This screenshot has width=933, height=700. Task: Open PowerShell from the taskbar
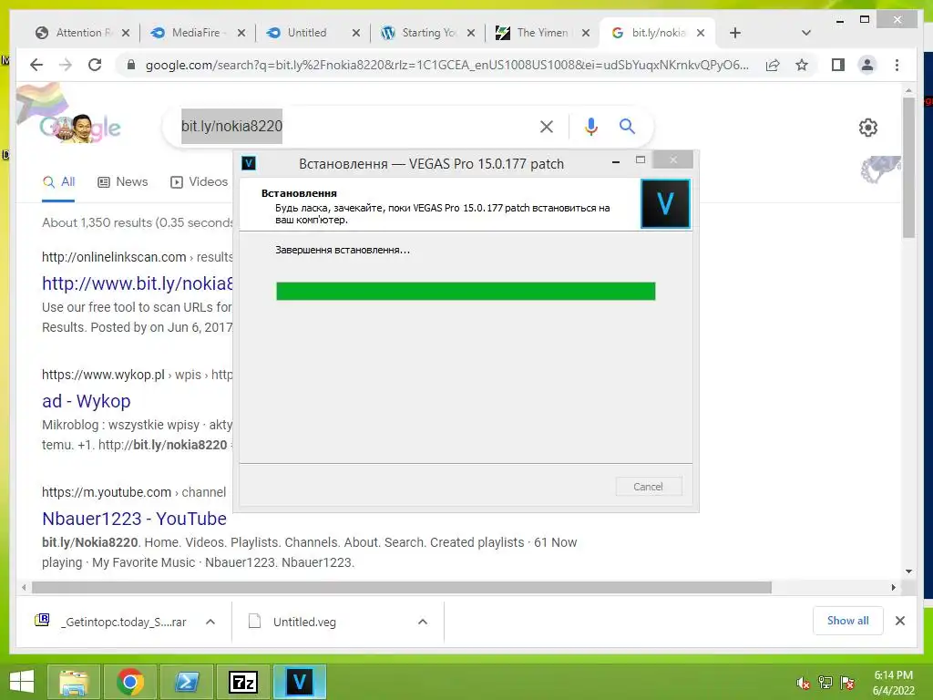(x=187, y=682)
